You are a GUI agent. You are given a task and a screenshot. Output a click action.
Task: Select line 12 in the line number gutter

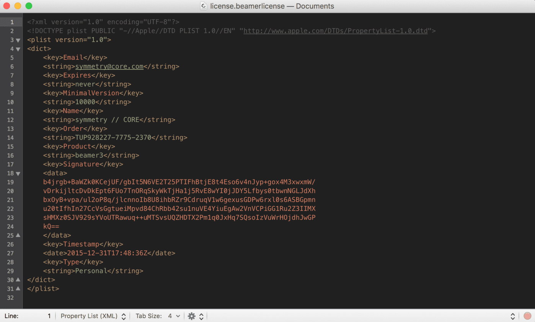pyautogui.click(x=11, y=120)
